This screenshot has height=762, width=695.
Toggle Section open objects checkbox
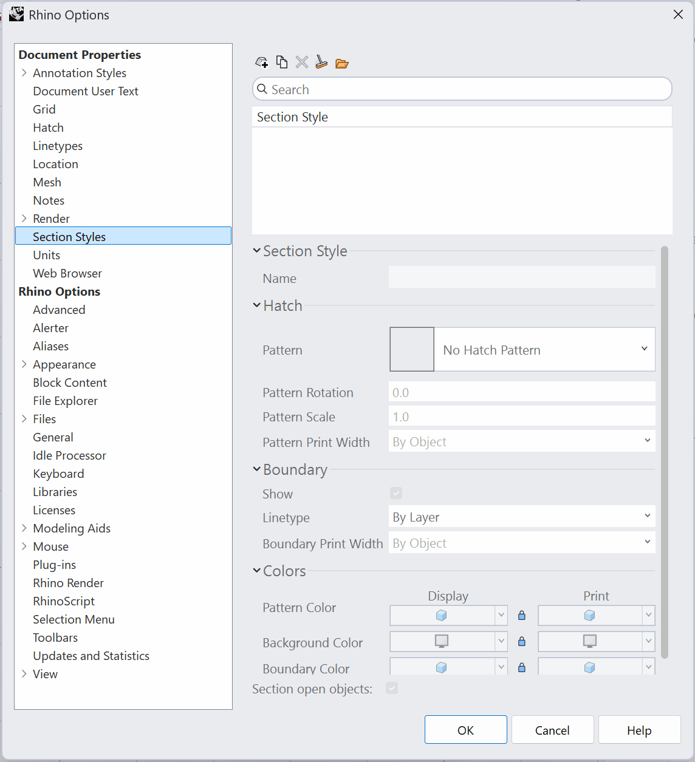point(392,688)
